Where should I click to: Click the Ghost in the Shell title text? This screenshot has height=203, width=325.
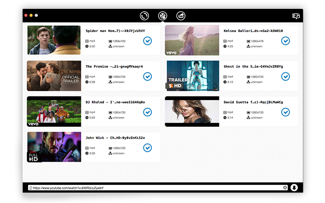(253, 66)
